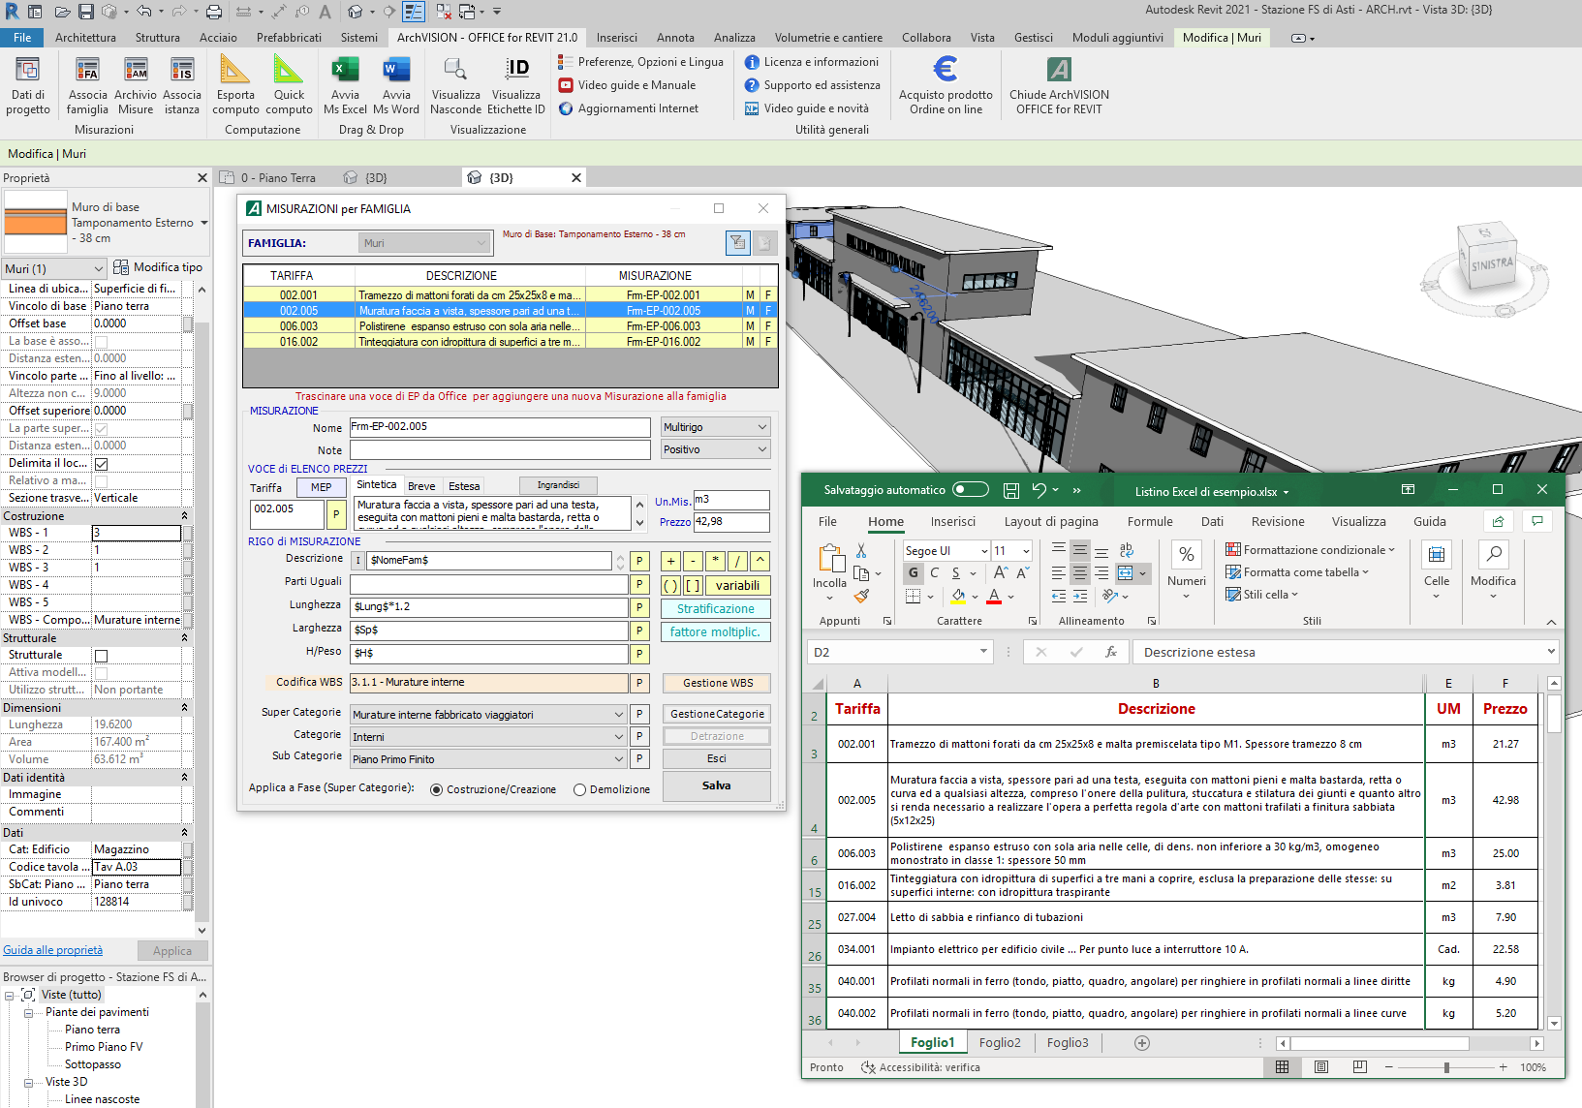1582x1108 pixels.
Task: Click Lunghezza formula input field
Action: pyautogui.click(x=489, y=607)
